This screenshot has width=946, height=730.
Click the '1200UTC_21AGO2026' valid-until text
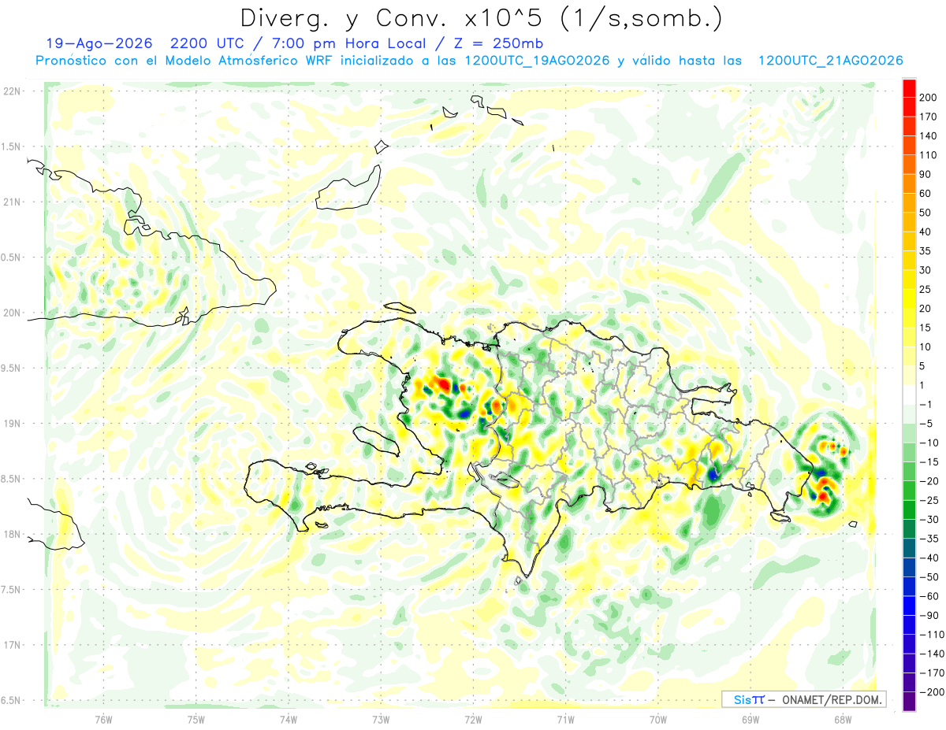(830, 61)
